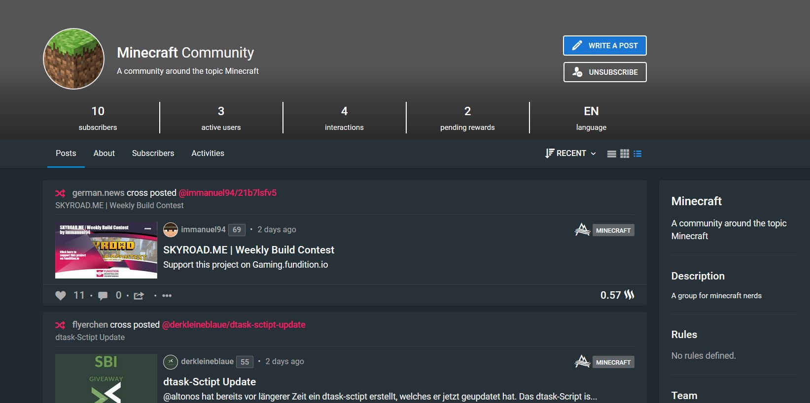Switch to the Subscribers tab
The height and width of the screenshot is (403, 810).
[153, 154]
